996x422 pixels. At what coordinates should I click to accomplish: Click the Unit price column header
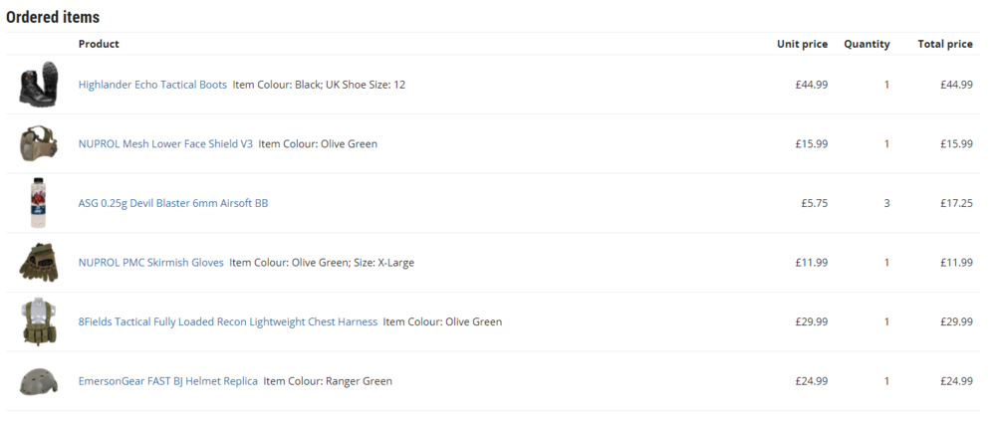[x=802, y=44]
